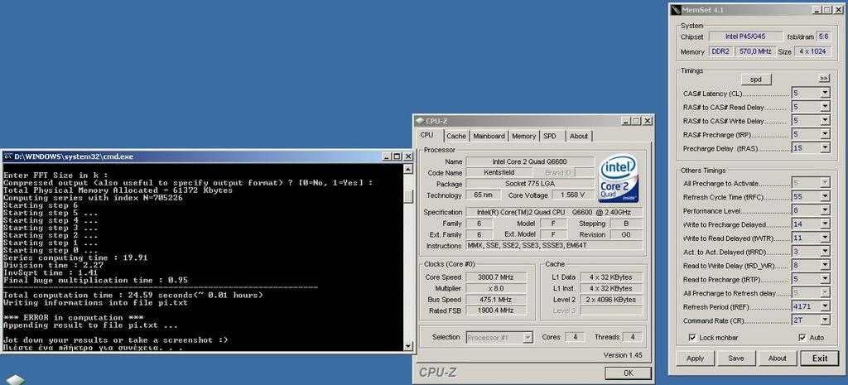This screenshot has height=385, width=848.
Task: Click the "Total computation time : 24.59 seconds" line
Action: coord(133,296)
